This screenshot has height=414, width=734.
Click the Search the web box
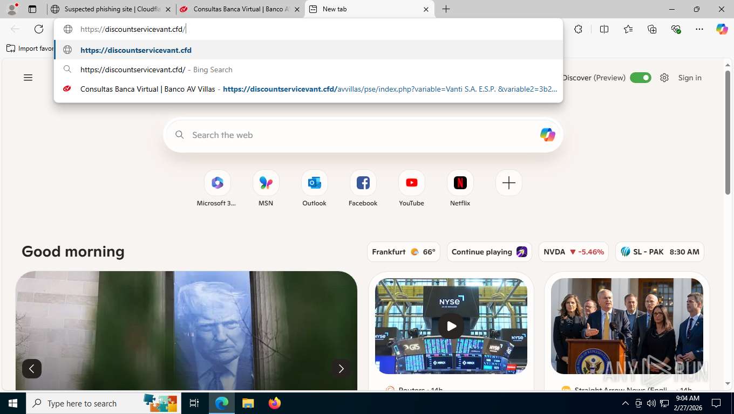[x=363, y=135]
